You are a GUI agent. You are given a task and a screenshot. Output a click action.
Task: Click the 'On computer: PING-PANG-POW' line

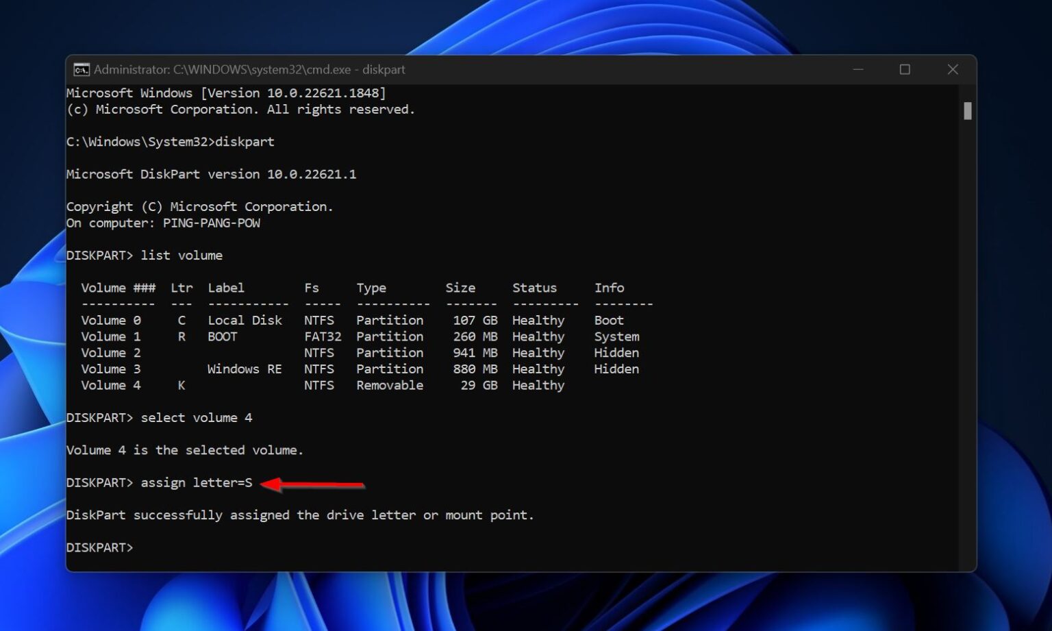[163, 223]
